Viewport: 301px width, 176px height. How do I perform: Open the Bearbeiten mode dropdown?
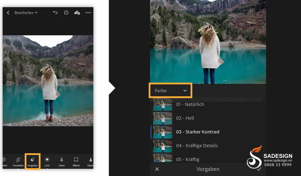(x=26, y=13)
